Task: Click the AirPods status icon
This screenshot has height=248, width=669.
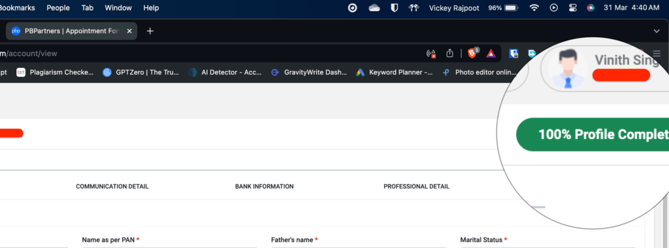Action: (x=414, y=8)
